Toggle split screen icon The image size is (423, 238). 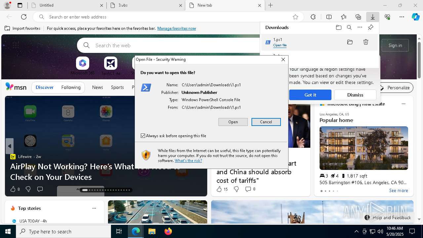[329, 17]
